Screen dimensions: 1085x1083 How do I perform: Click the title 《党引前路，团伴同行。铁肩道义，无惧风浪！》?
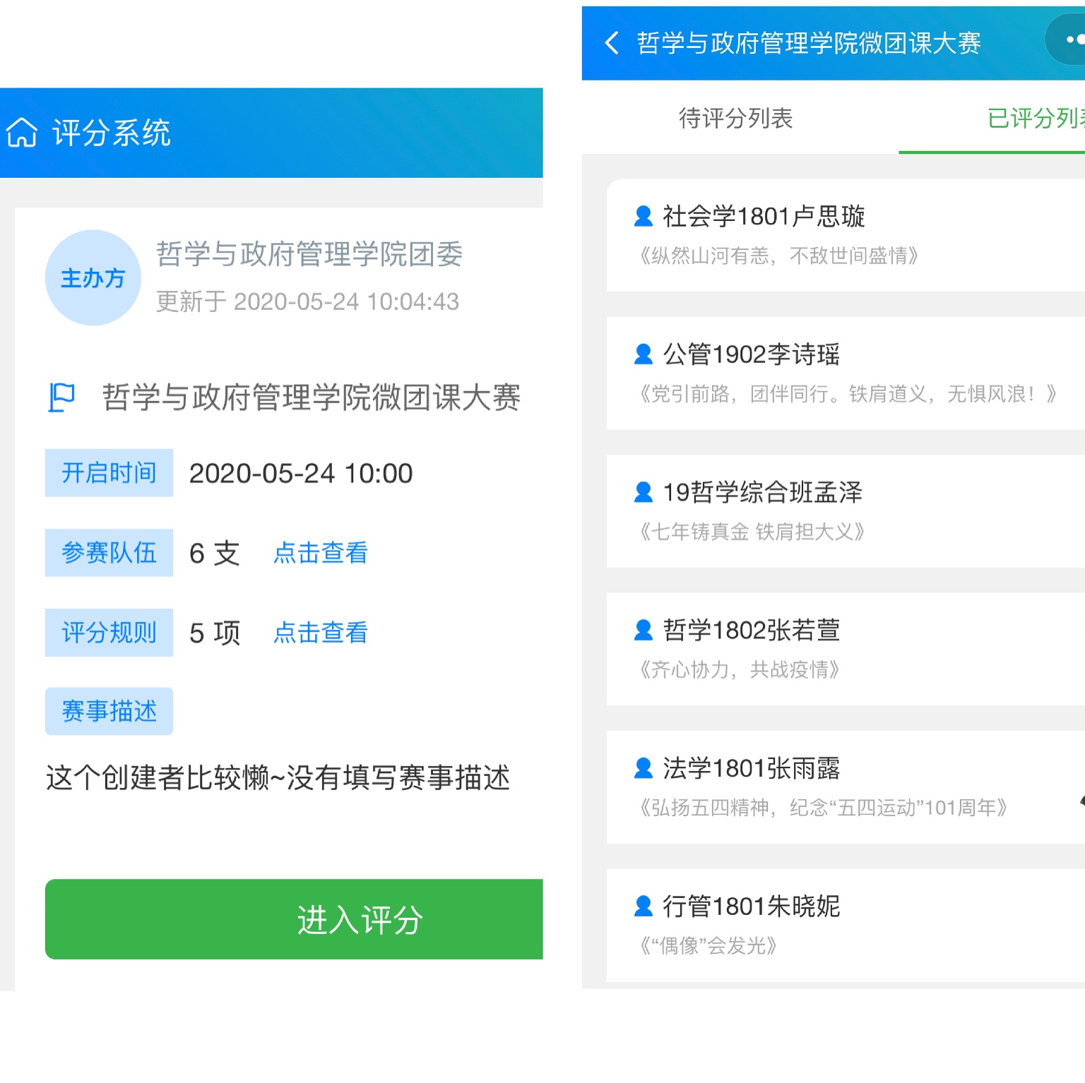(848, 394)
